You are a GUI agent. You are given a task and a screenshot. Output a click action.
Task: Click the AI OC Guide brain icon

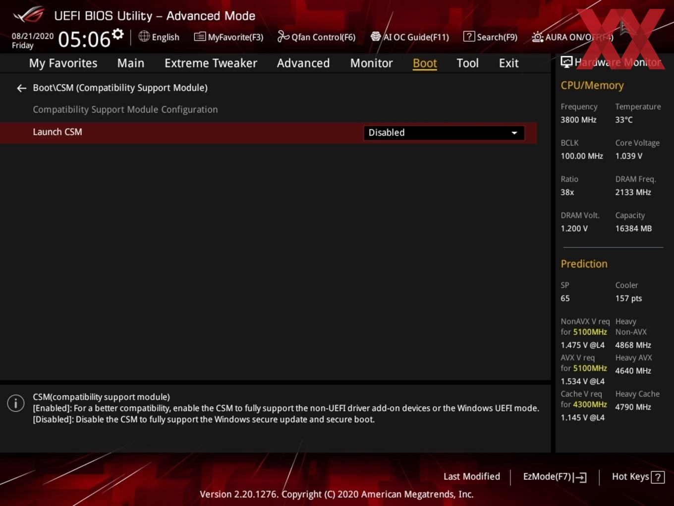(x=376, y=36)
